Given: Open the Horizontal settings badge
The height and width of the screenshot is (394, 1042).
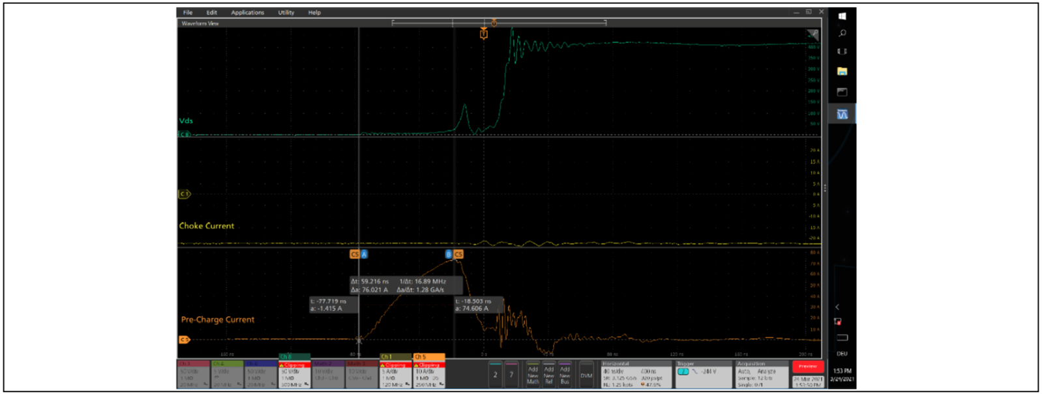Looking at the screenshot, I should coord(634,374).
